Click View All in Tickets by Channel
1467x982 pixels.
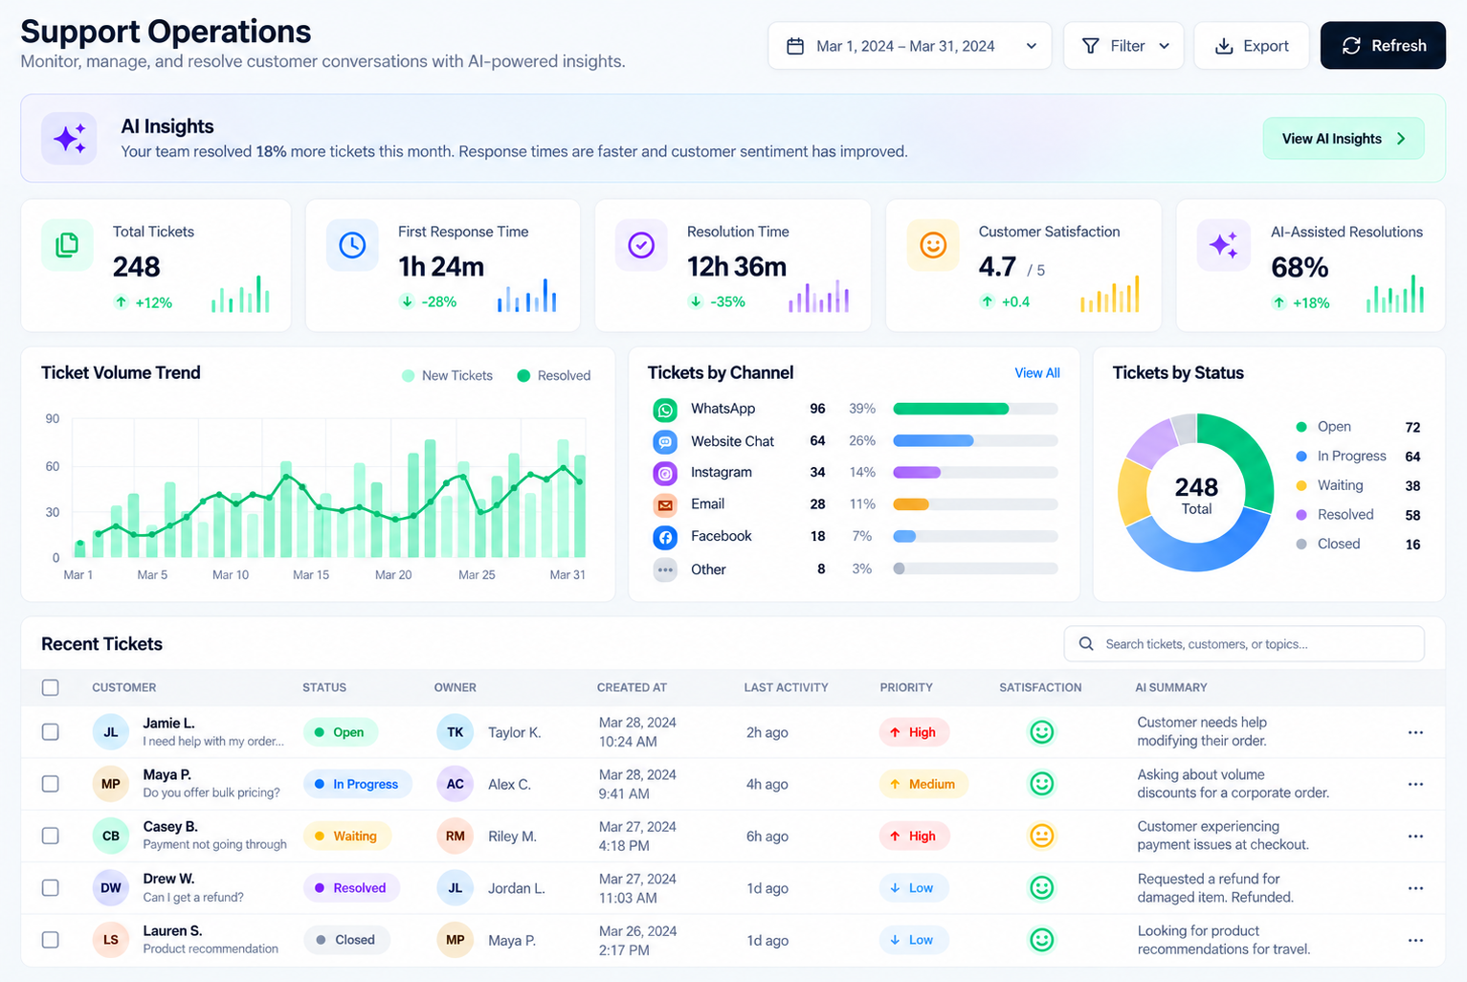pyautogui.click(x=1037, y=373)
